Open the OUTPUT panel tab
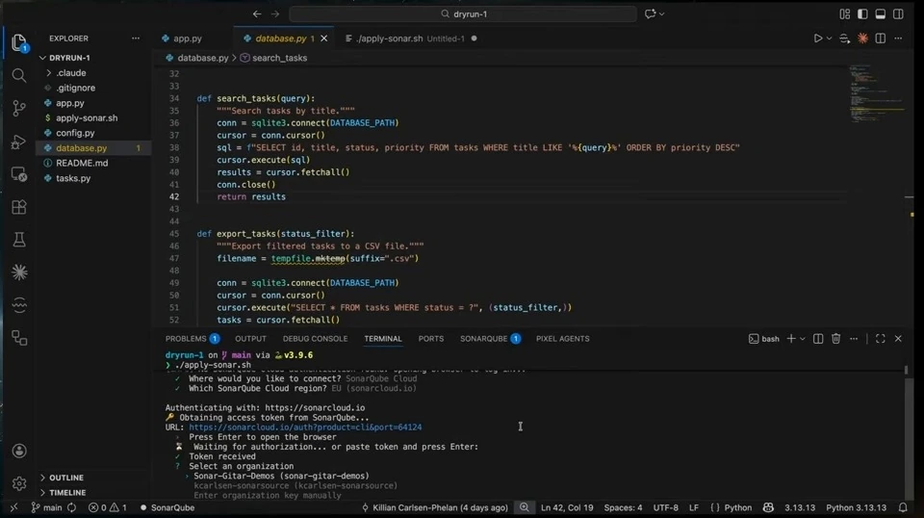This screenshot has width=924, height=518. 250,339
